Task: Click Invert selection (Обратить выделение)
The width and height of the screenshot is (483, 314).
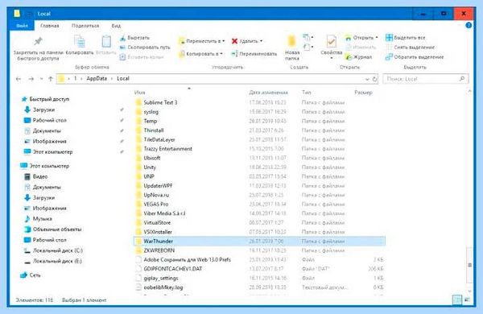Action: coord(415,57)
